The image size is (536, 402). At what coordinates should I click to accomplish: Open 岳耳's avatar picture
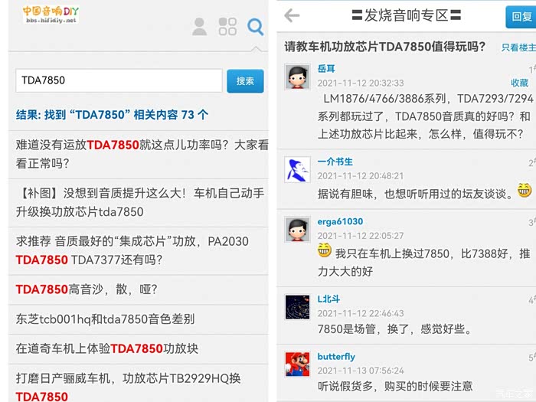point(297,77)
